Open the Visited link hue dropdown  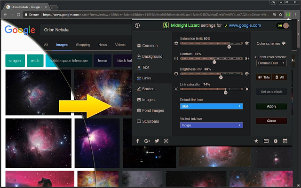point(212,125)
